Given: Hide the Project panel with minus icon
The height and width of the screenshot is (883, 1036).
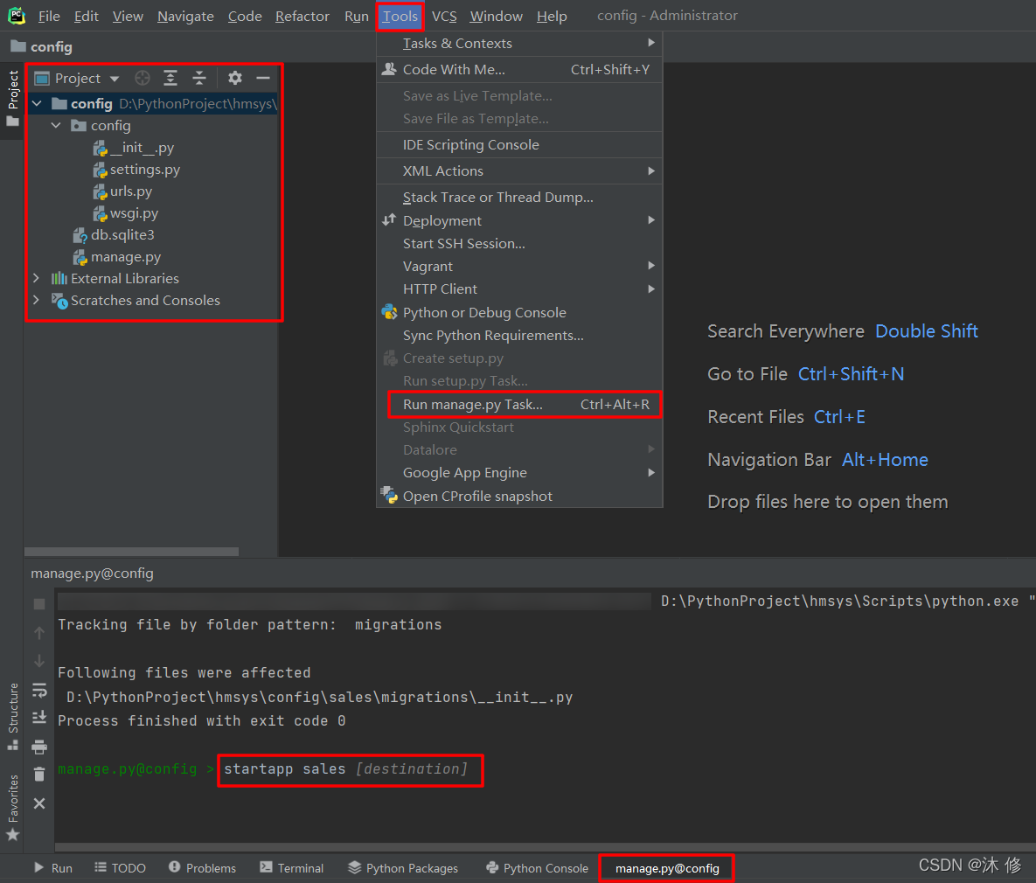Looking at the screenshot, I should click(263, 78).
